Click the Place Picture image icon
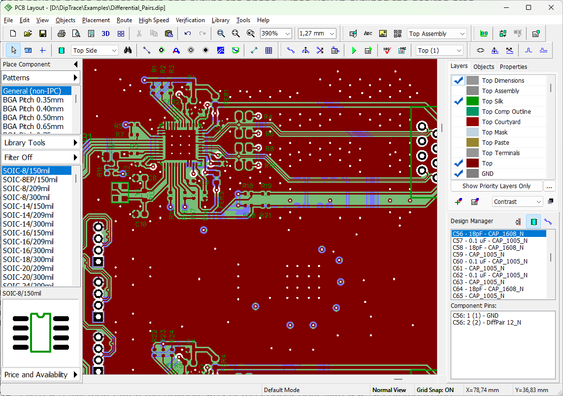563x396 pixels. click(383, 33)
